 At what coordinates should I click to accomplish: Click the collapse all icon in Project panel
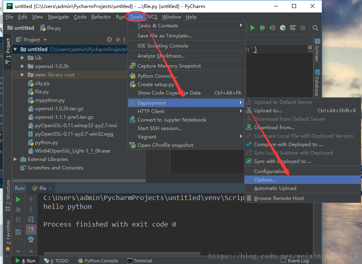[118, 39]
